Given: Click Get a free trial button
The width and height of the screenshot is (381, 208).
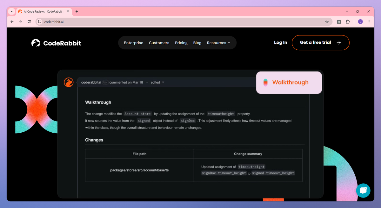Looking at the screenshot, I should (321, 43).
